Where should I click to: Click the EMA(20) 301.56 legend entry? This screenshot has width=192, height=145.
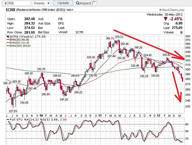18,40
